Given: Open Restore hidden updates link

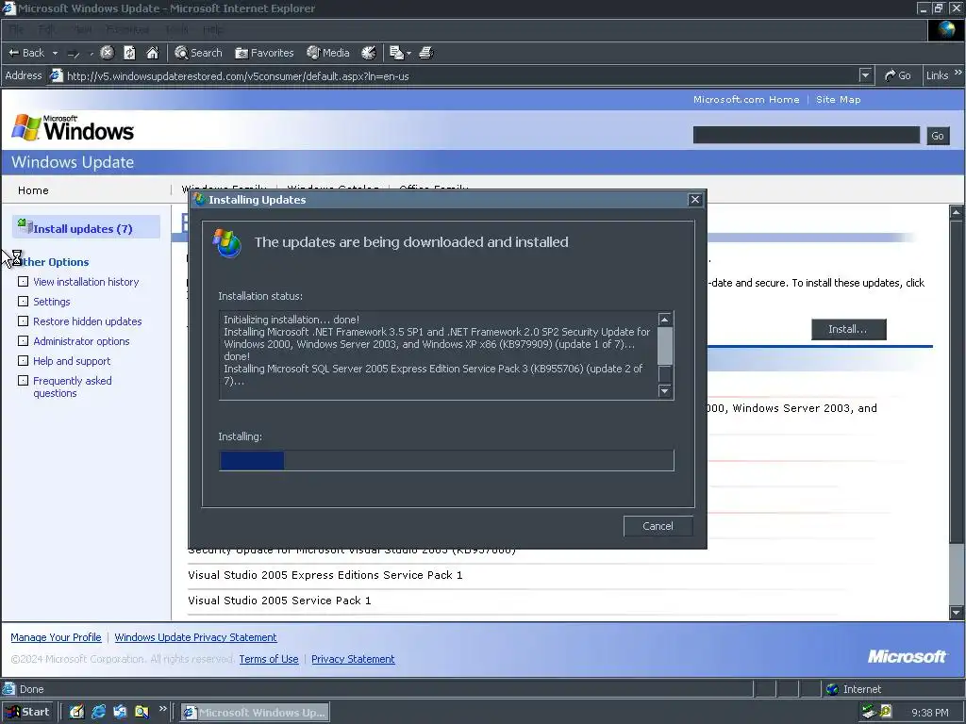Looking at the screenshot, I should pos(88,321).
